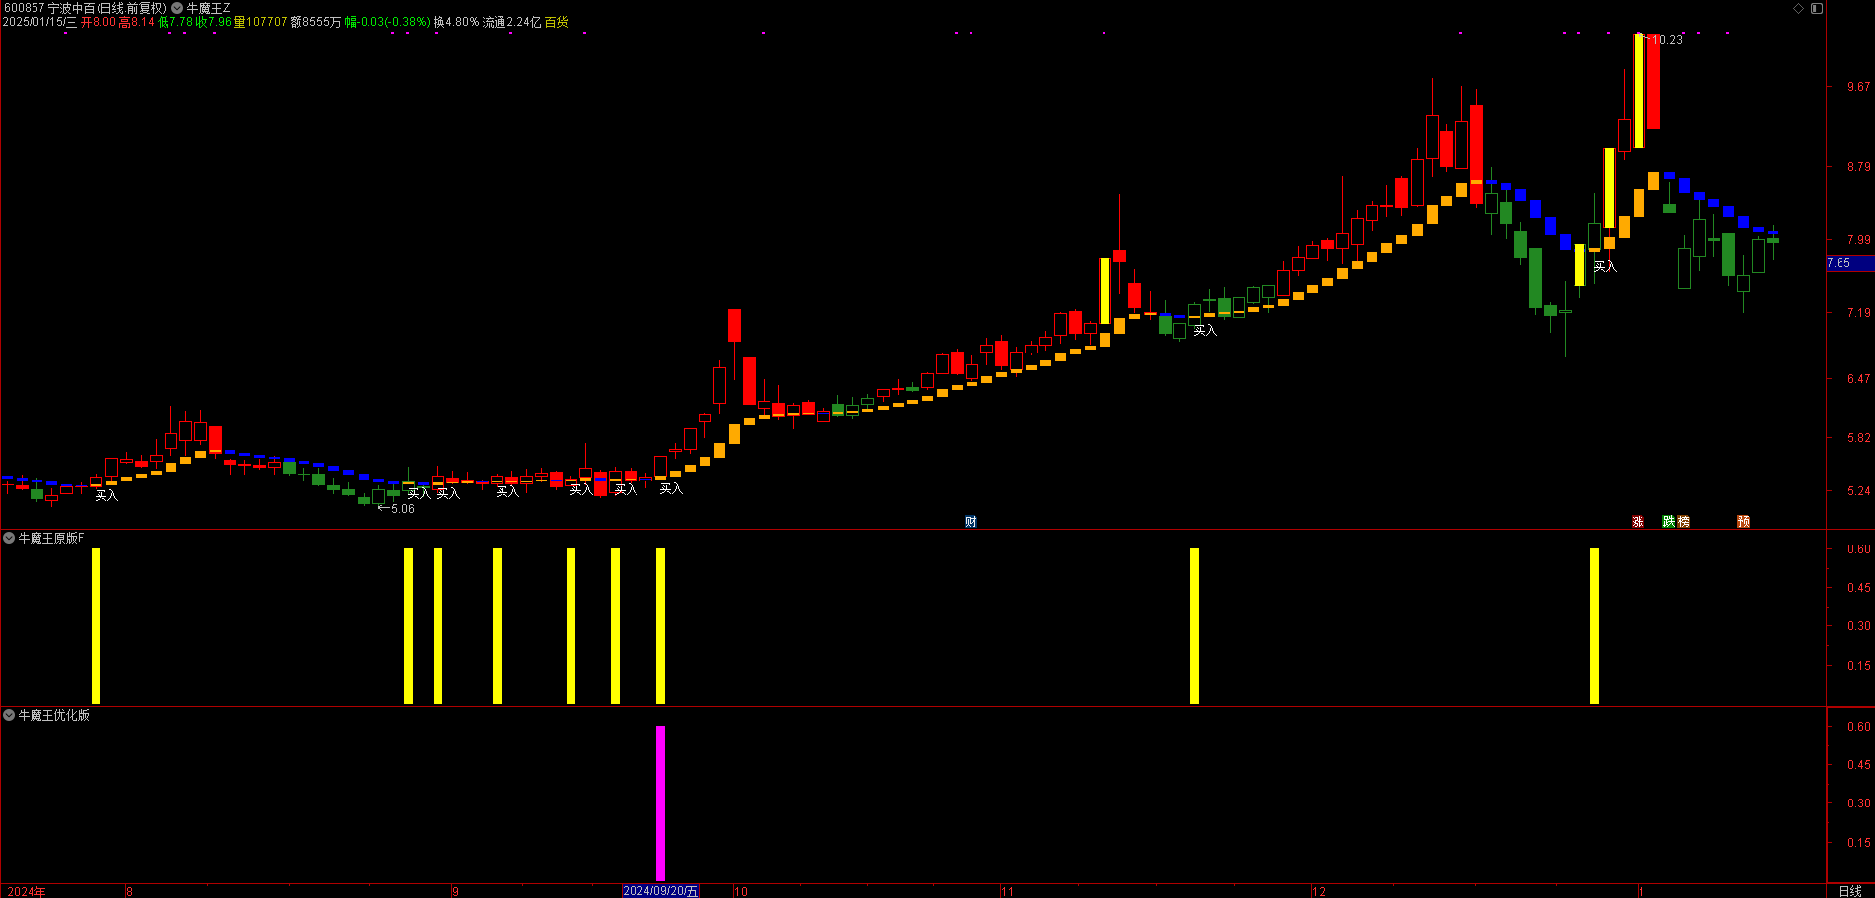
Task: Click the 买入 signal near the December candles
Action: pos(1605,266)
